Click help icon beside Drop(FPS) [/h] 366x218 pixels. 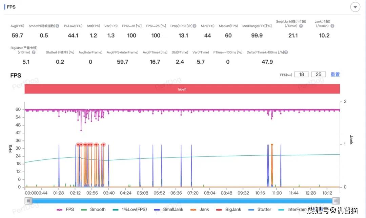coord(195,26)
